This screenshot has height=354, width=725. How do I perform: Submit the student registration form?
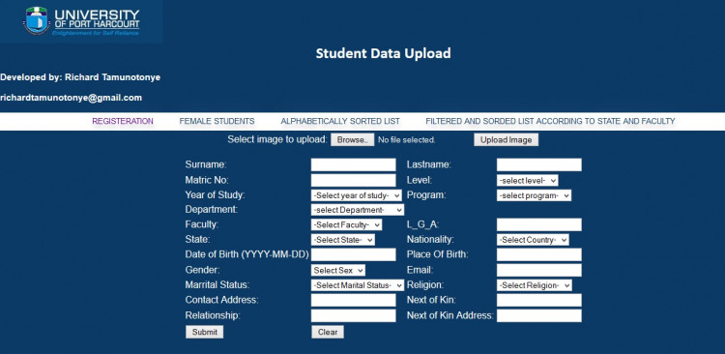[204, 332]
